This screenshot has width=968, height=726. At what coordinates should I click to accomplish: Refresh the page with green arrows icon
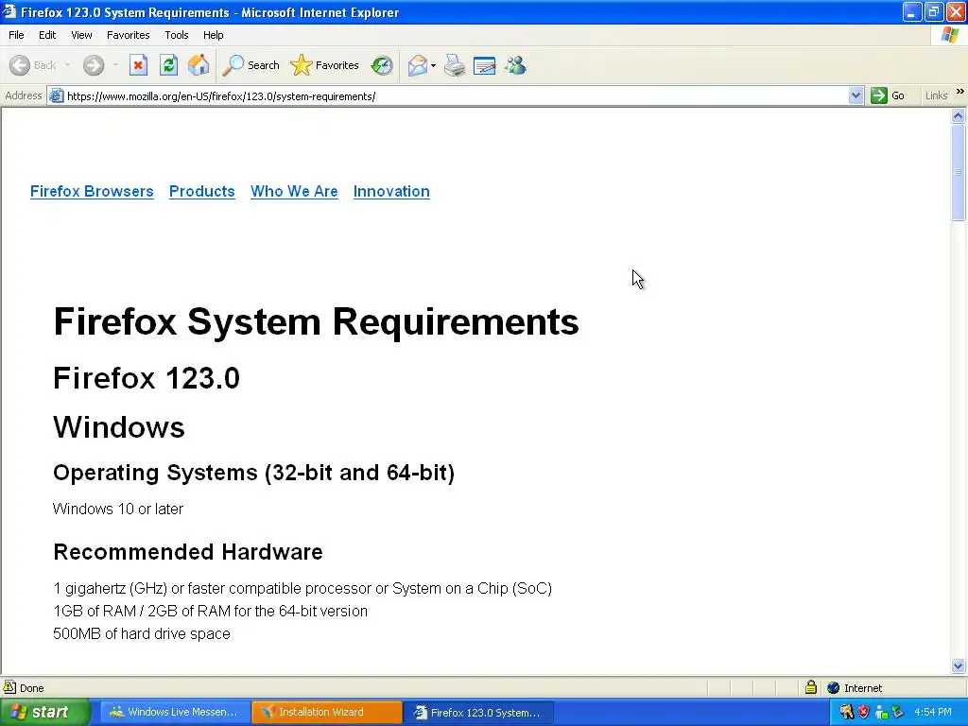point(168,65)
